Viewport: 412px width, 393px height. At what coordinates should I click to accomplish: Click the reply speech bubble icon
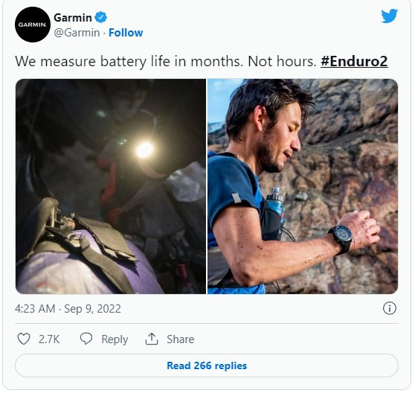(86, 339)
